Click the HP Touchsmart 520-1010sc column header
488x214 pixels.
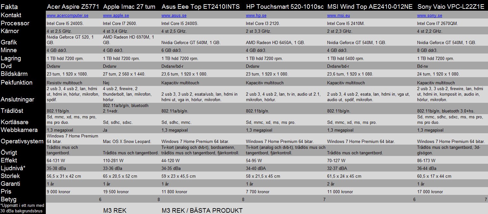coord(285,7)
